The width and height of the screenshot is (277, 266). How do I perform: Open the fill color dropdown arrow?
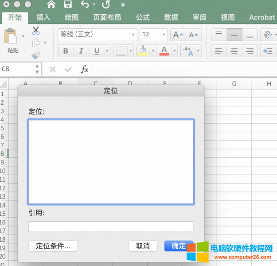click(x=153, y=51)
